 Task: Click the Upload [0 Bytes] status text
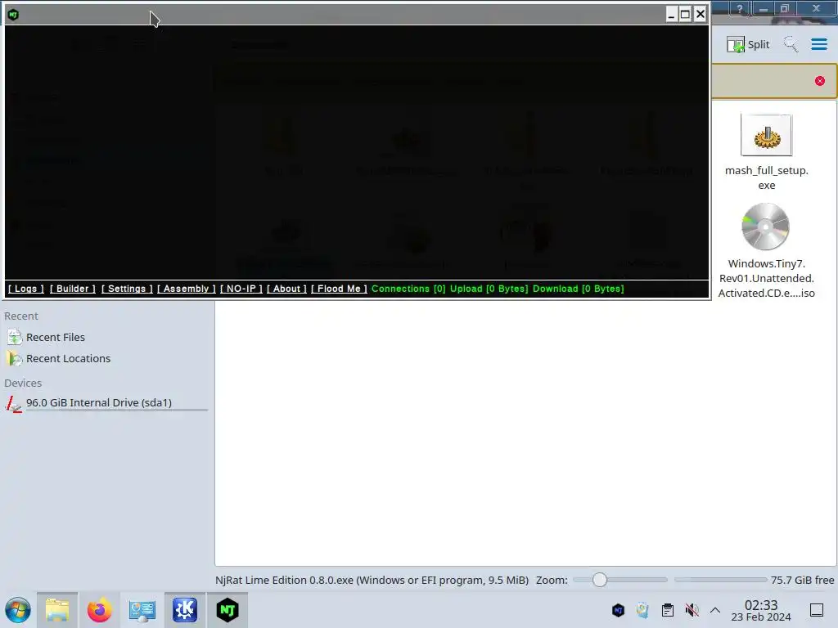489,289
